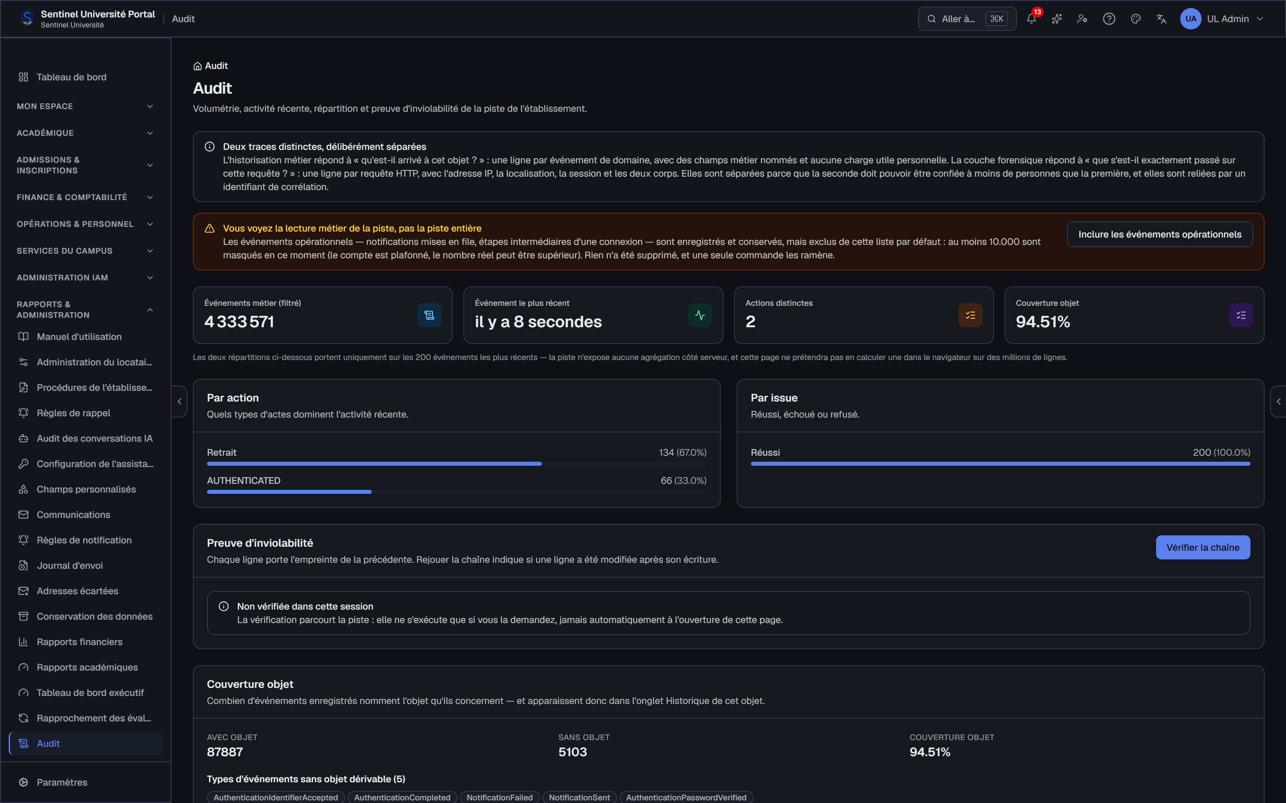Image resolution: width=1286 pixels, height=803 pixels.
Task: Open Procédures de l'établissement page
Action: point(85,388)
